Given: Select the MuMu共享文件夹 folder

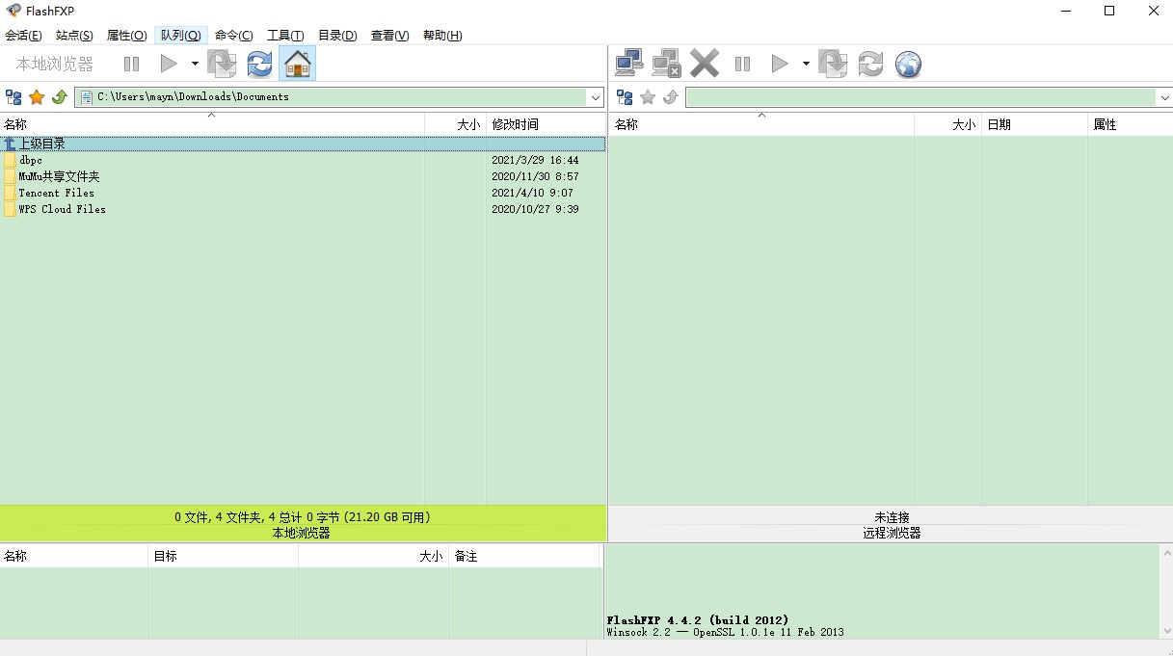Looking at the screenshot, I should click(59, 176).
